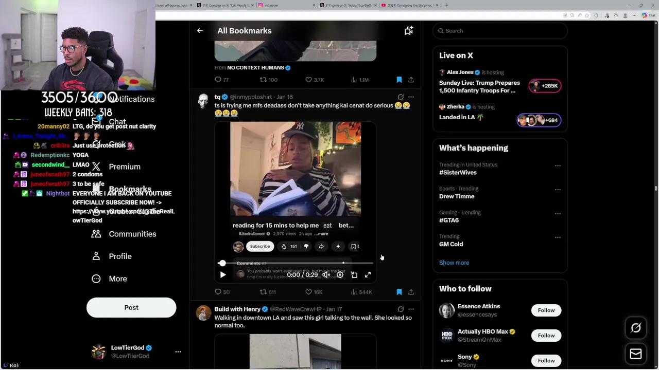This screenshot has width=659, height=370.
Task: Click the browser page scrollbar
Action: click(656, 189)
